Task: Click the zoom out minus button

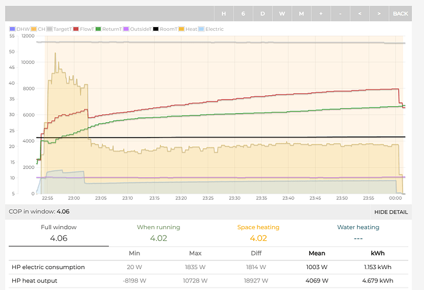Action: (x=340, y=14)
